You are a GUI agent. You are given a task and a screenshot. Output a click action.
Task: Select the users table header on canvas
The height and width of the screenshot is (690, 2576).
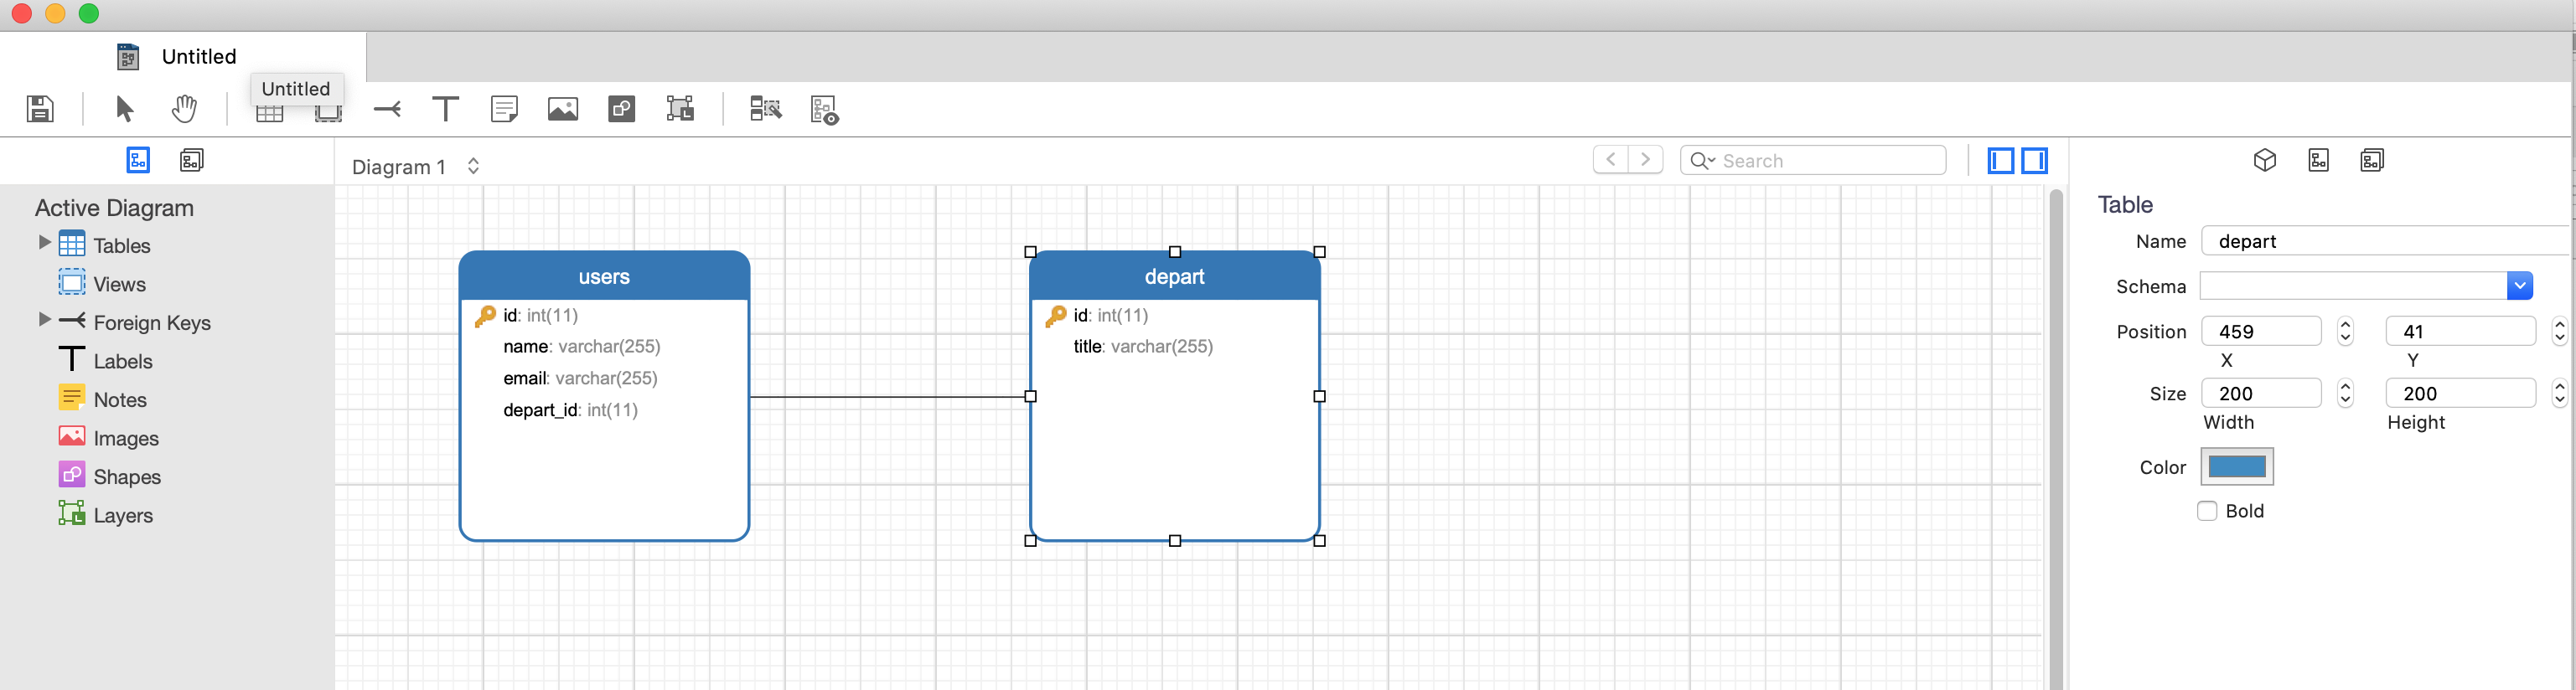click(604, 276)
